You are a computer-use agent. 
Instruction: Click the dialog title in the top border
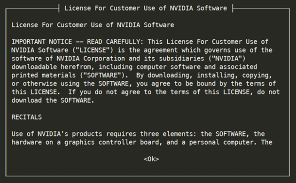pos(146,8)
